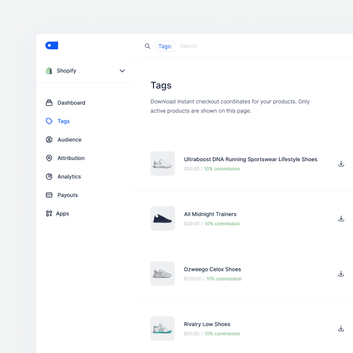Download tag for Ozweego Celox Shoes
This screenshot has width=353, height=353.
click(341, 274)
